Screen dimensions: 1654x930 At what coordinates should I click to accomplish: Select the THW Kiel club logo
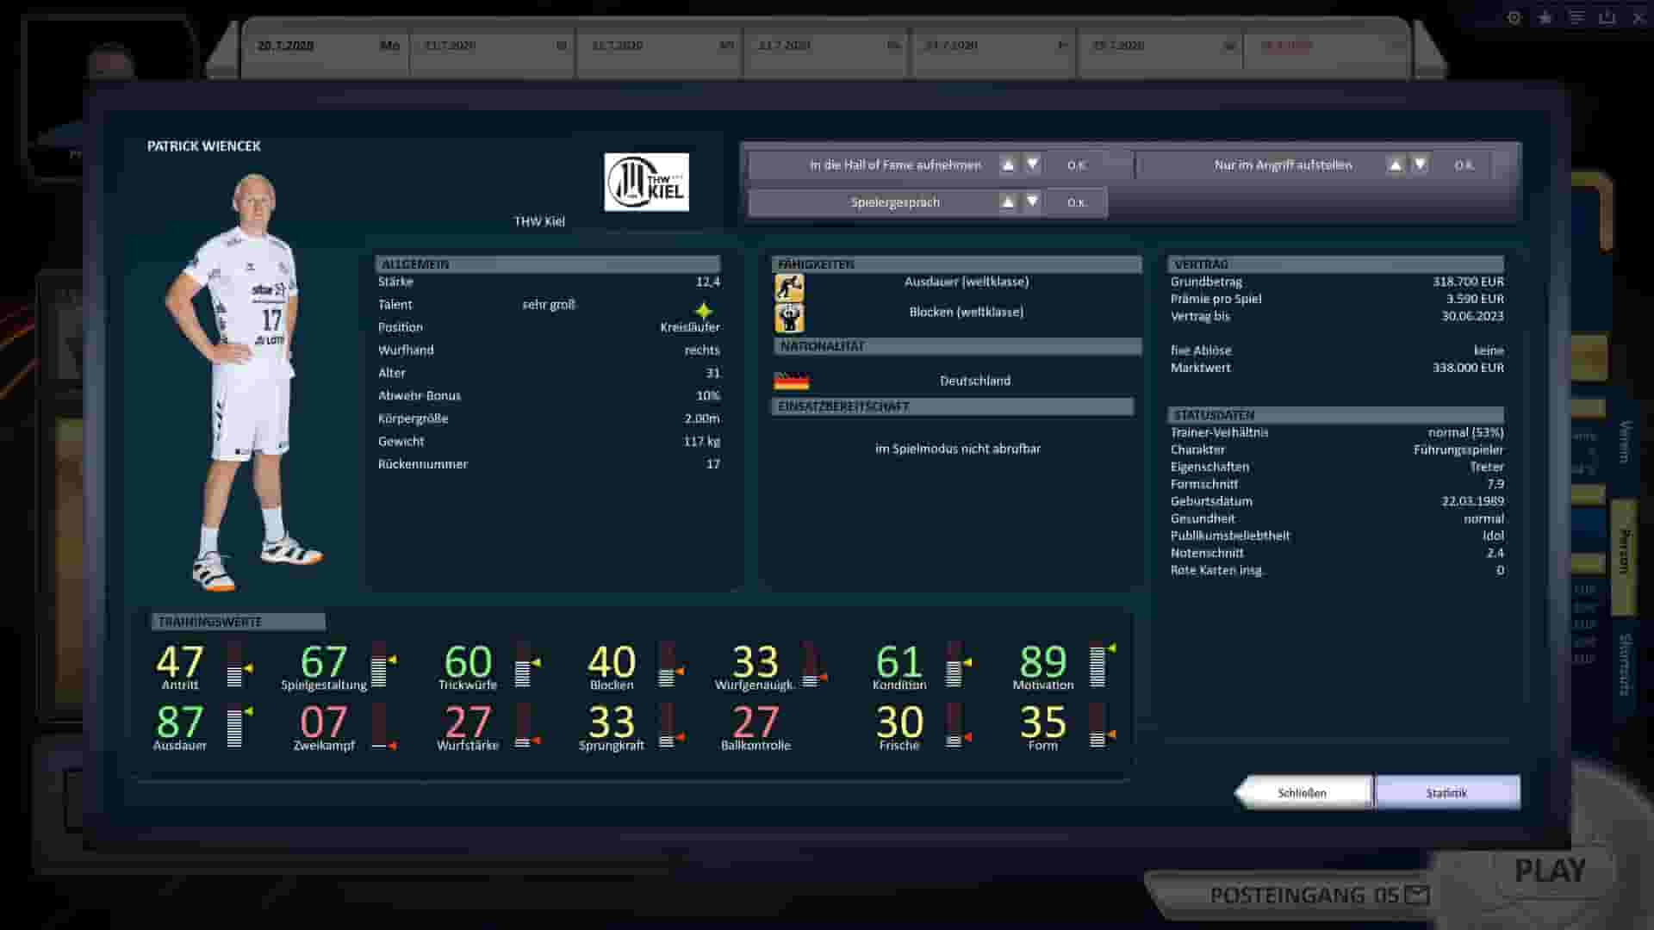pyautogui.click(x=645, y=183)
